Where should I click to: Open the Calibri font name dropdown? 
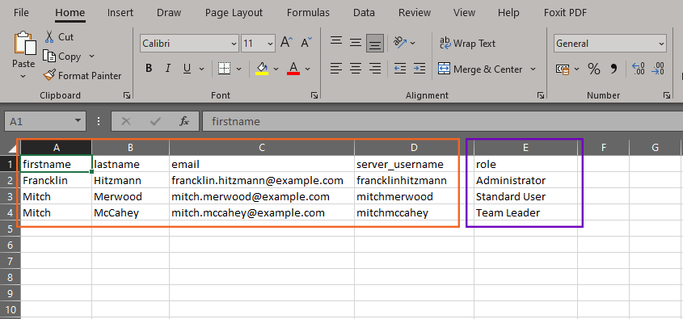(x=234, y=44)
